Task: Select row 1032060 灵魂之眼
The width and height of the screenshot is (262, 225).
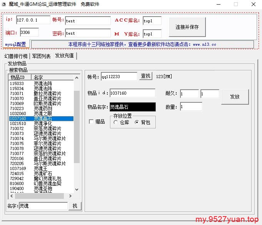Action: tap(41, 113)
